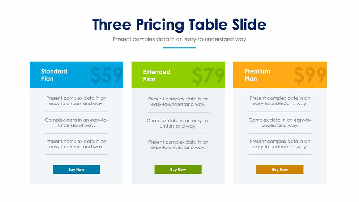The image size is (359, 202).
Task: Select the subtitle text below the title
Action: coord(179,39)
